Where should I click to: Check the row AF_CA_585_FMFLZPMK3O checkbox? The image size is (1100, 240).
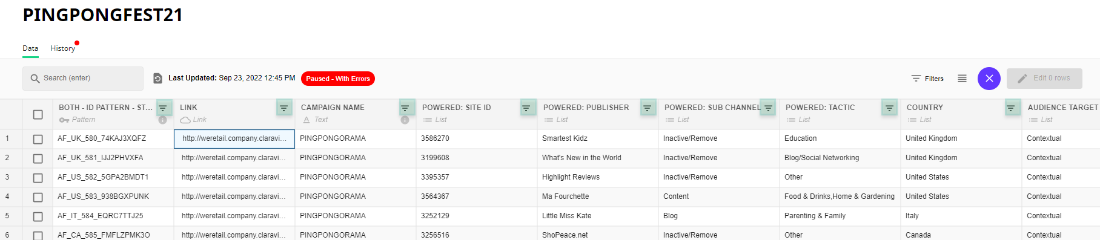coord(38,235)
